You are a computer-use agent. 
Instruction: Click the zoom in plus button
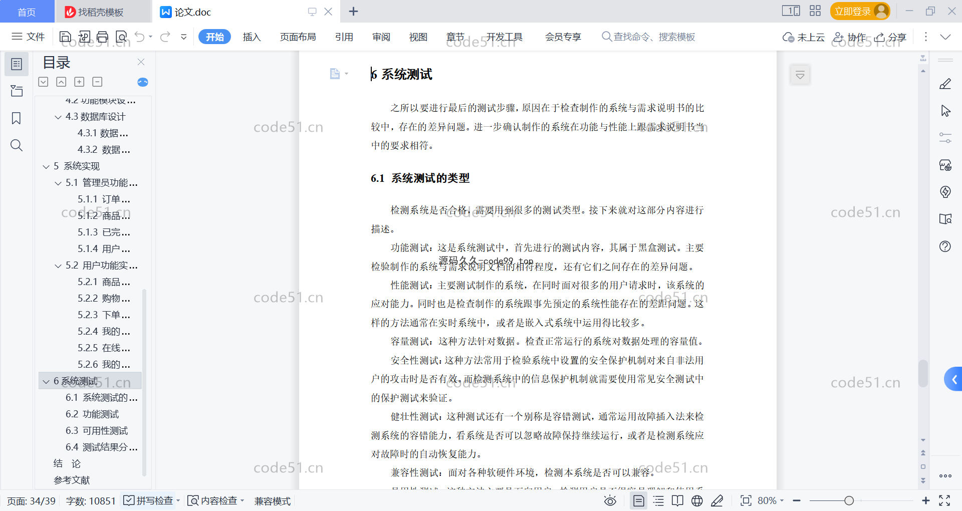926,500
